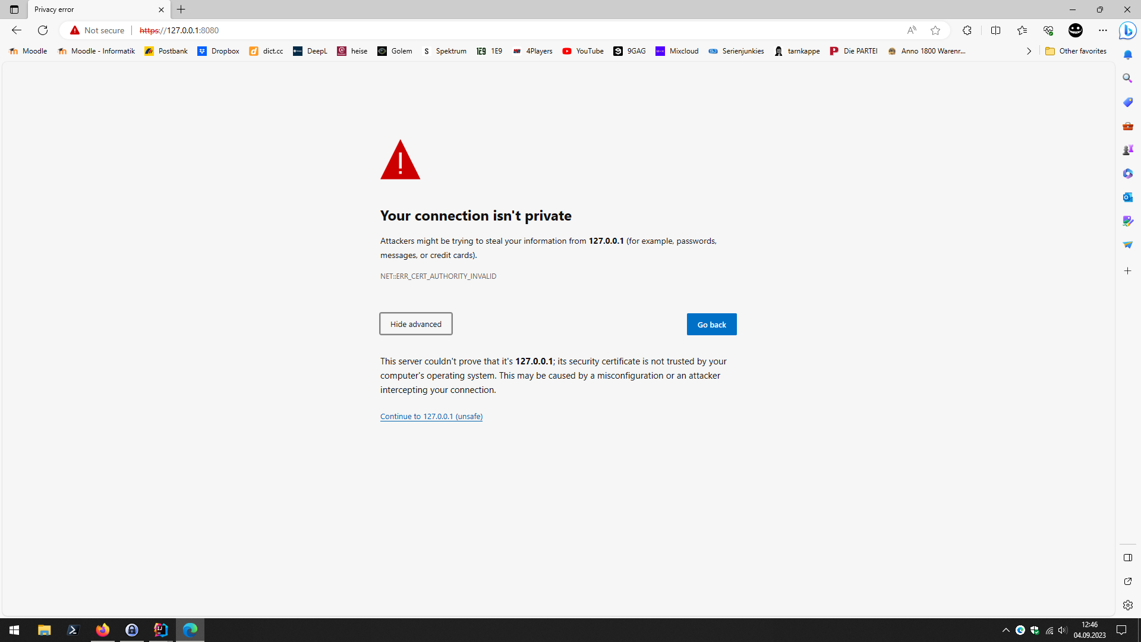This screenshot has height=642, width=1141.
Task: Click the Go back button
Action: pos(711,325)
